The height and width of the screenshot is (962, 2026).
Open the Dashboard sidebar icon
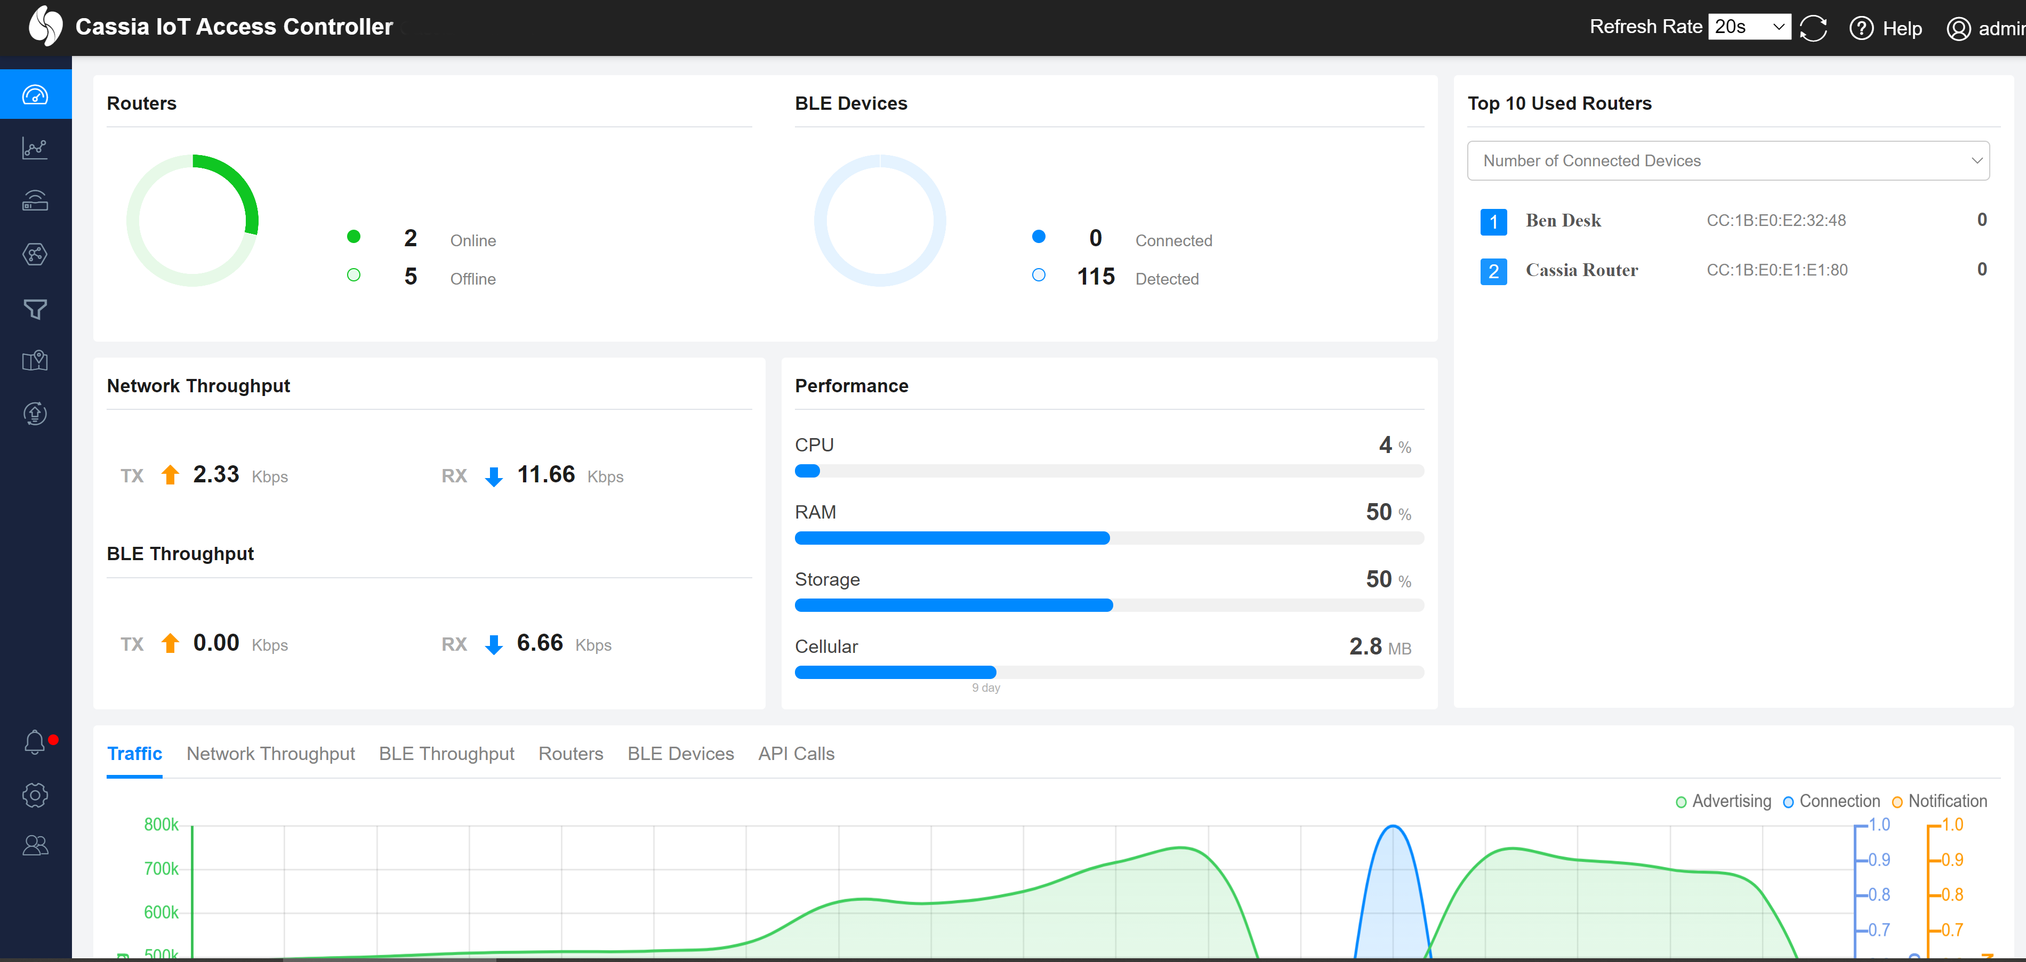35,94
